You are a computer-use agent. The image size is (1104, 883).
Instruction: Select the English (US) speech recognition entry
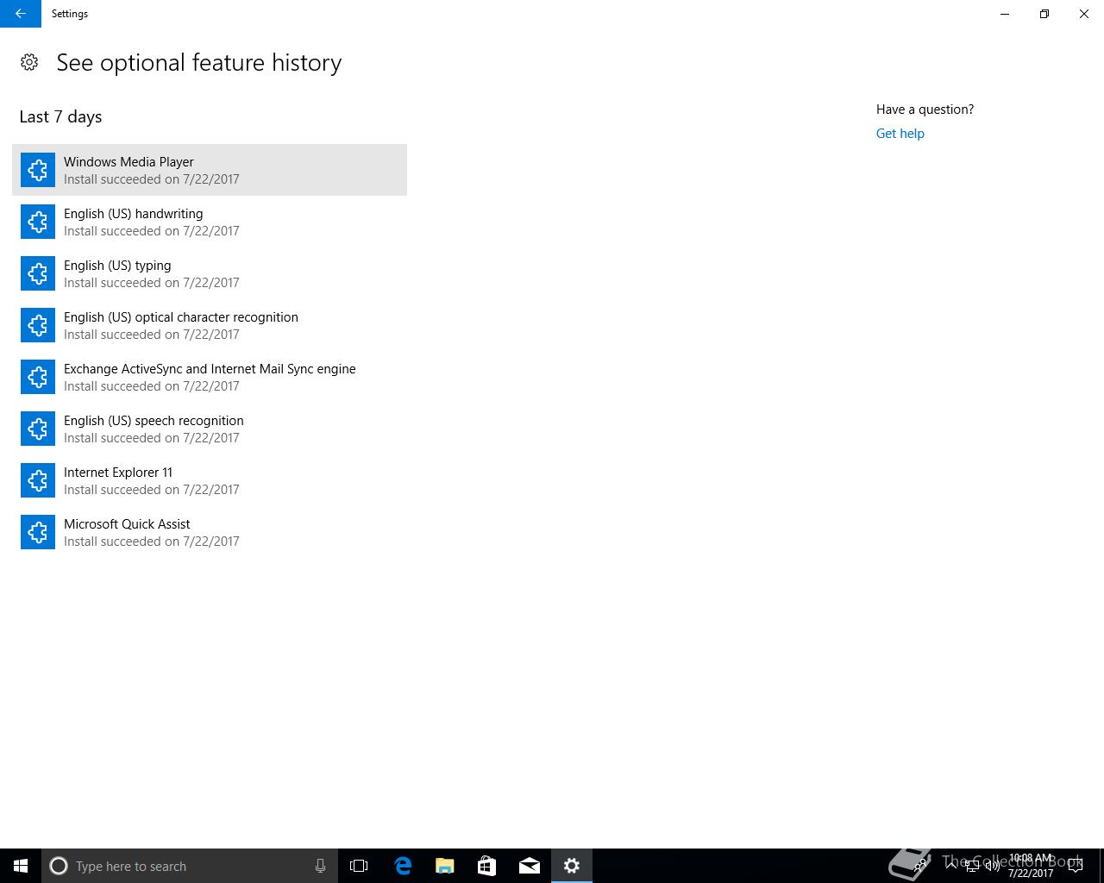click(210, 429)
